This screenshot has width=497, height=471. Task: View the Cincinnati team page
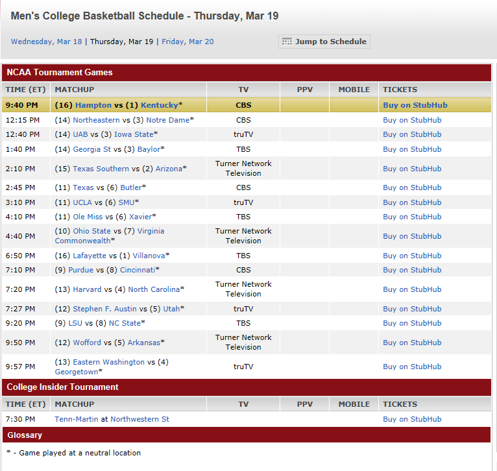click(x=138, y=270)
